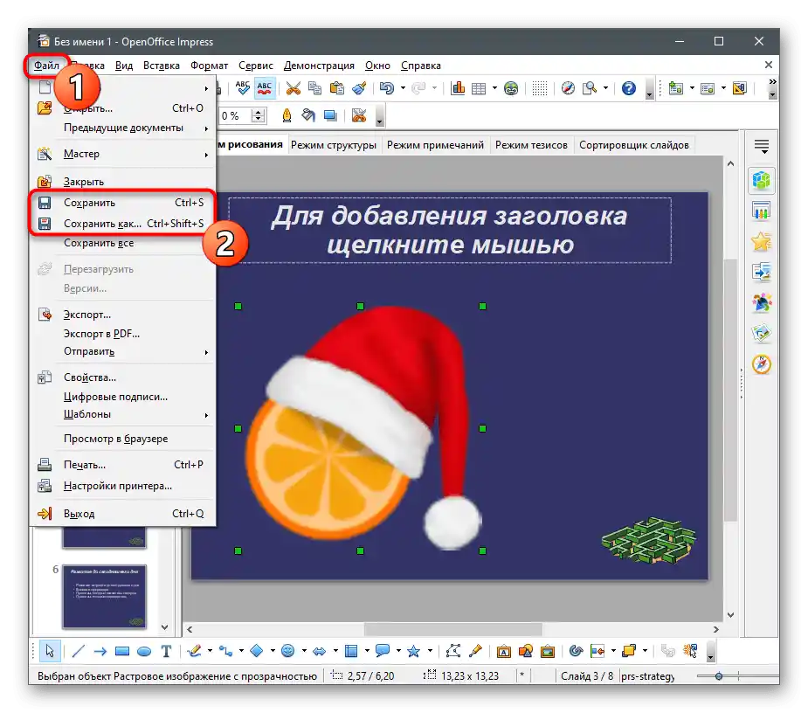Click the Undo arrow icon
Screen dimensions: 808x713
tap(387, 88)
